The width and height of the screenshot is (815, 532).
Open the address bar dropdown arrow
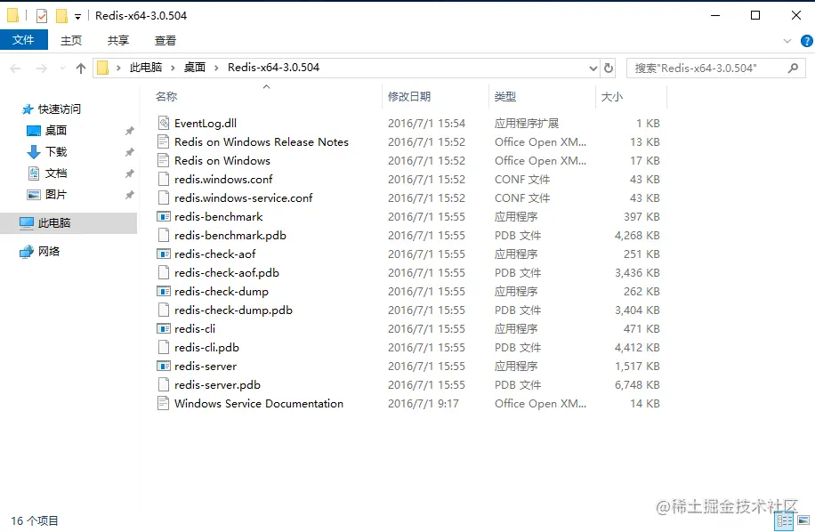click(x=593, y=67)
